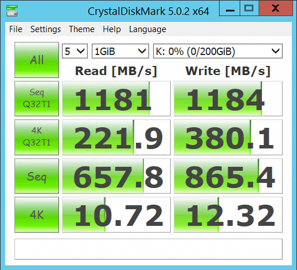Run the plain 4K test

(37, 214)
